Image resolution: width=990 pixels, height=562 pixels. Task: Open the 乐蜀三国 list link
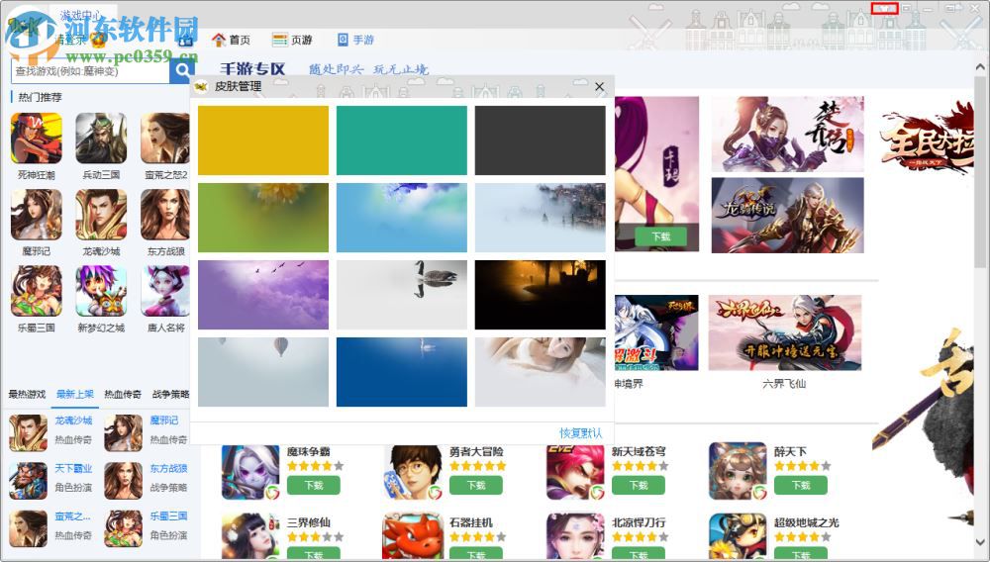[168, 515]
